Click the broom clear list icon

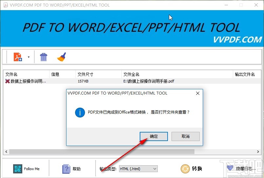point(61,57)
